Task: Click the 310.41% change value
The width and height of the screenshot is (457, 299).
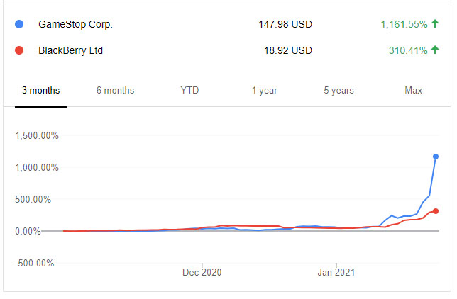Action: (409, 50)
